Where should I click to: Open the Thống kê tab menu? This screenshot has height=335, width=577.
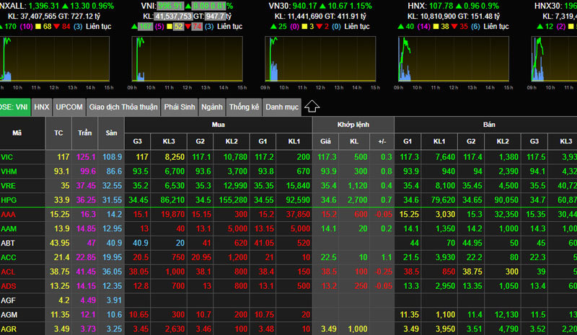point(244,107)
